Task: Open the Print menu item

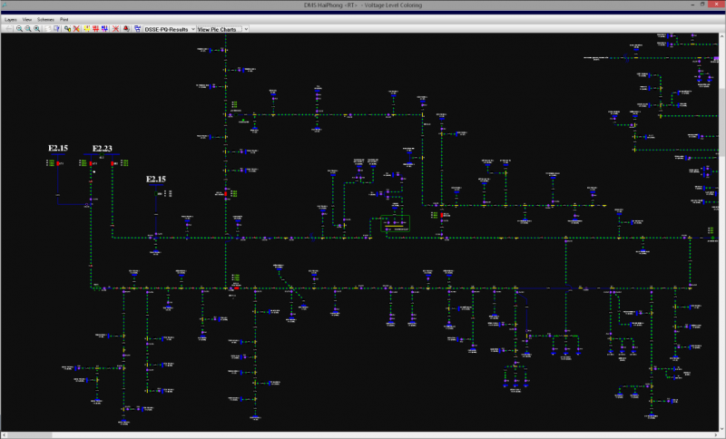Action: pos(64,19)
